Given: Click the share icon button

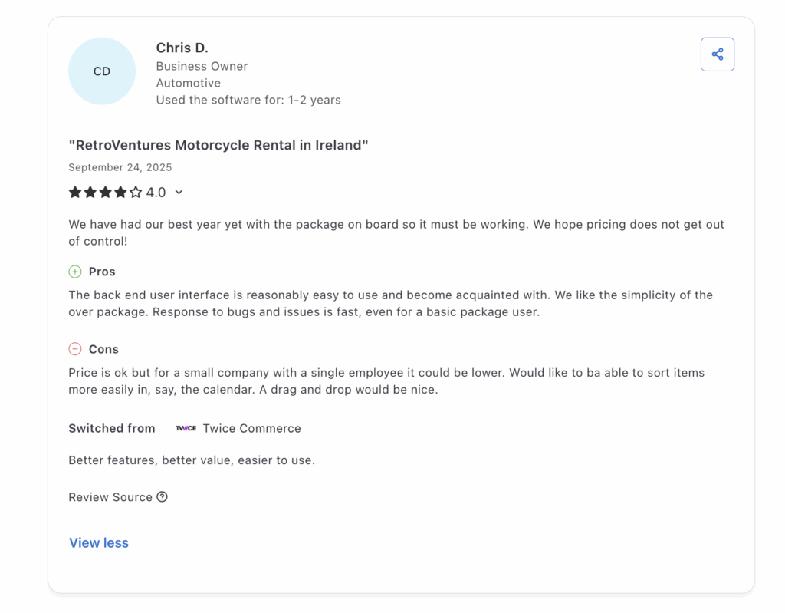Looking at the screenshot, I should pos(717,54).
